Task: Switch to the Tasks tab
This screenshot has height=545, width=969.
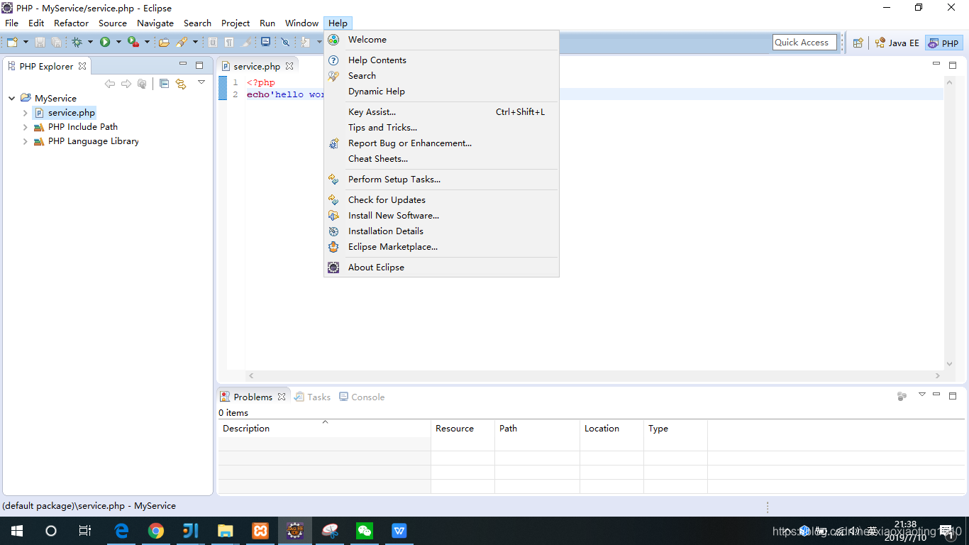Action: [313, 397]
